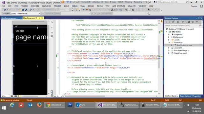204x114 pixels.
Task: Click the Save All icon in toolbar
Action: pyautogui.click(x=26, y=10)
